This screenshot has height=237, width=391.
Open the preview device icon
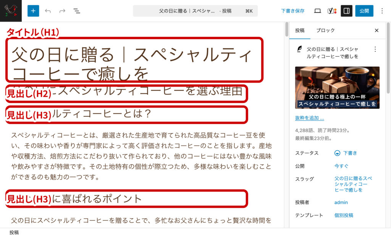[317, 11]
